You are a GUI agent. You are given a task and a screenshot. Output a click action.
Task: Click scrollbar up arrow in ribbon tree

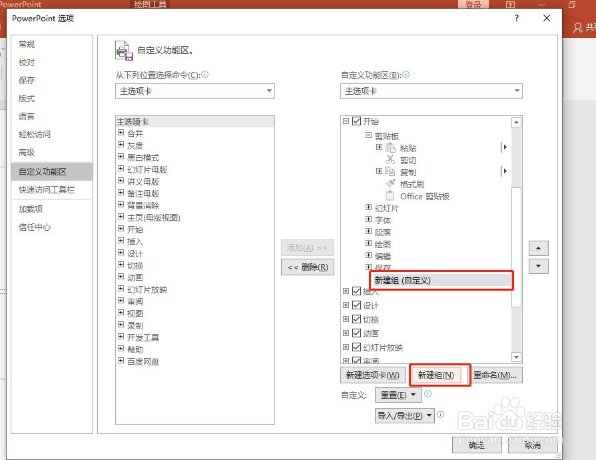516,122
